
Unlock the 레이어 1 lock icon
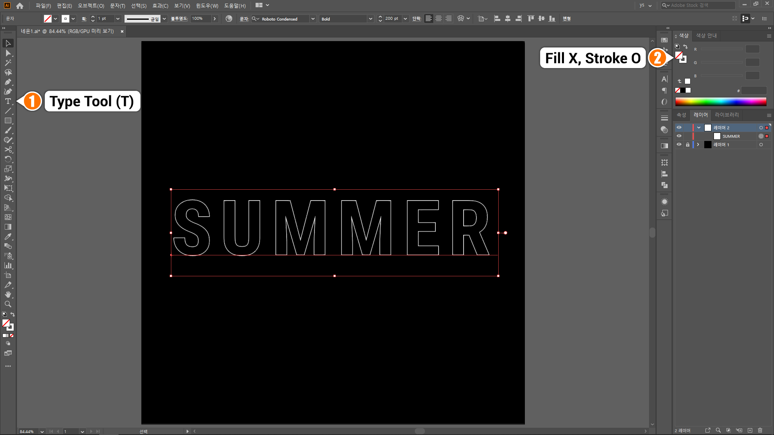click(x=688, y=145)
